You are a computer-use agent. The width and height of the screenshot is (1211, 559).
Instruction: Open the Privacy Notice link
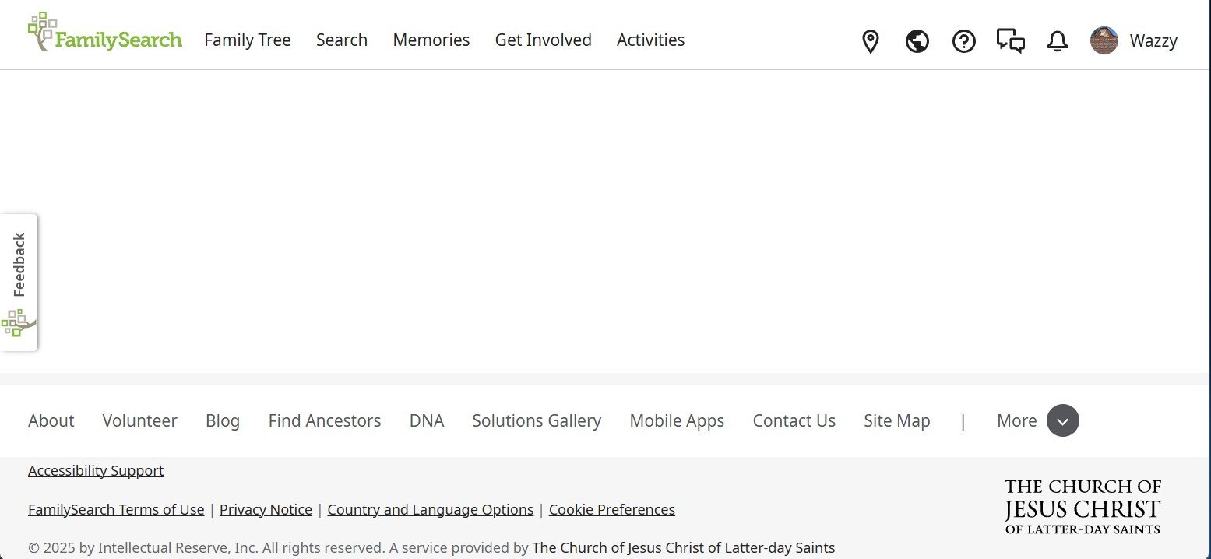[x=266, y=509]
